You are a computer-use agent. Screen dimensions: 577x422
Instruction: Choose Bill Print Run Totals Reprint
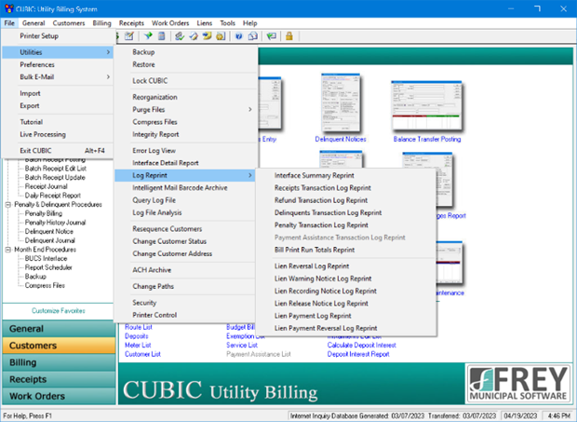tap(346, 250)
